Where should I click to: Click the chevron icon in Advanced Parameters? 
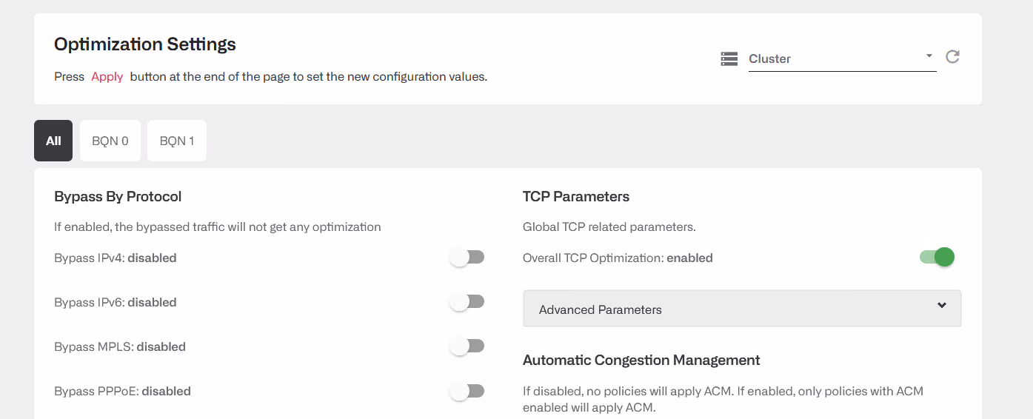942,305
